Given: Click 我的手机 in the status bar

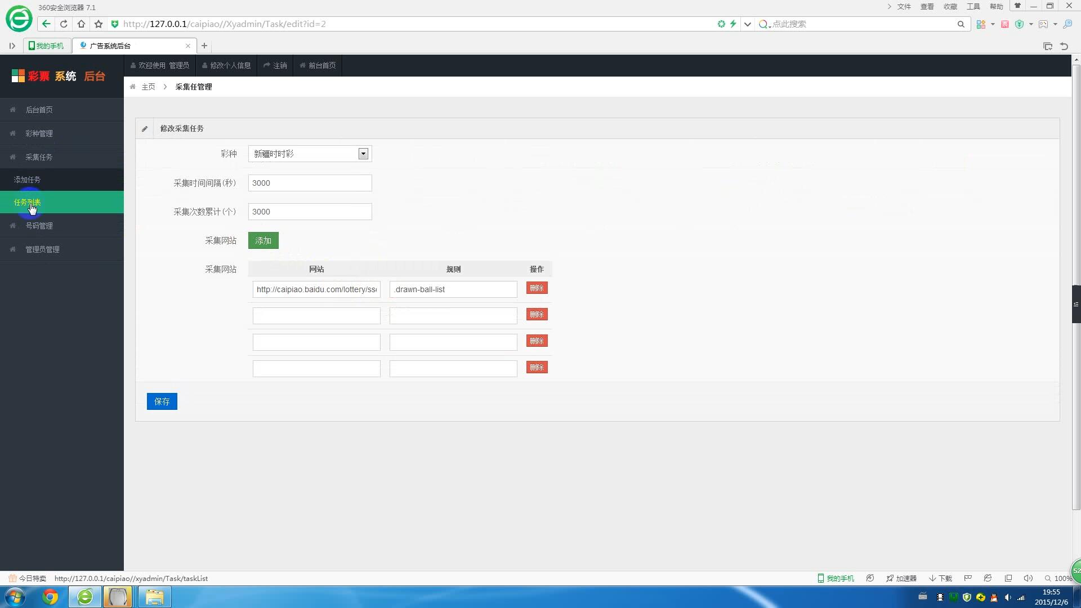Looking at the screenshot, I should (x=836, y=578).
